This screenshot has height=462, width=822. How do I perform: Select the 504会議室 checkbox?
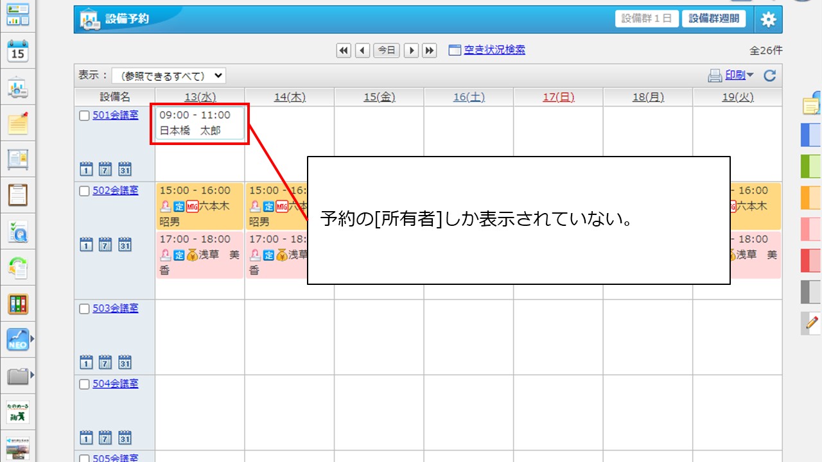pos(84,384)
